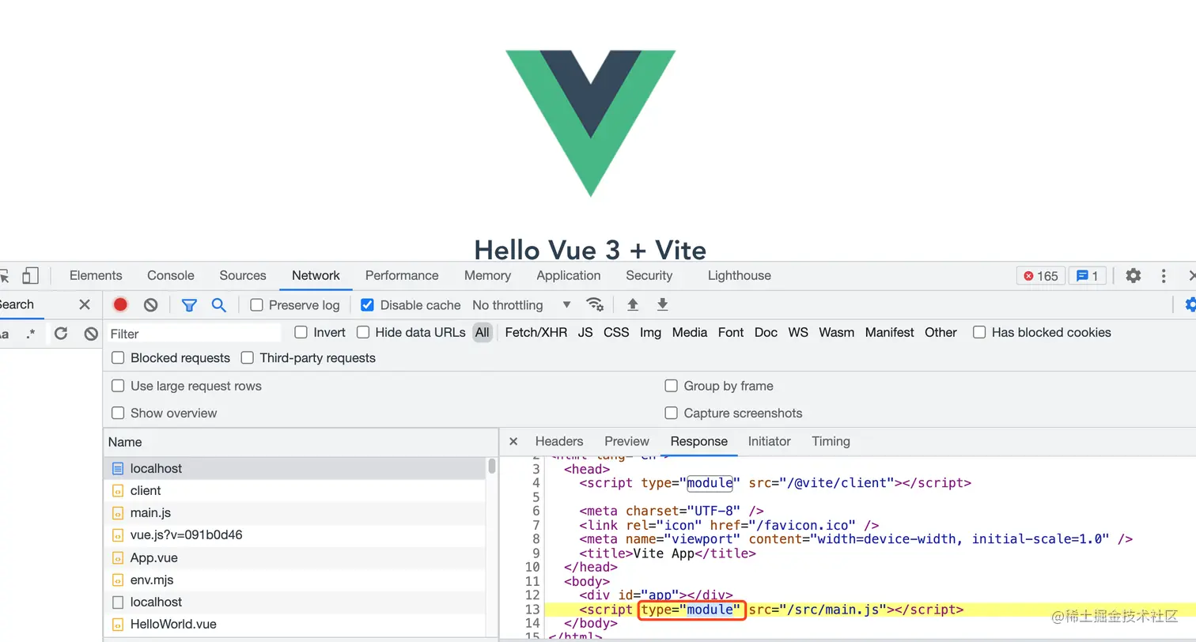Open the Lighthouse tab
The image size is (1196, 642).
pos(740,275)
